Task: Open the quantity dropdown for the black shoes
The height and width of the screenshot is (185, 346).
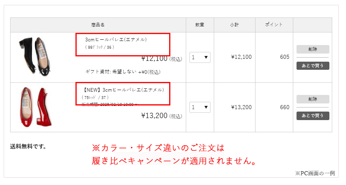Action: pyautogui.click(x=200, y=57)
